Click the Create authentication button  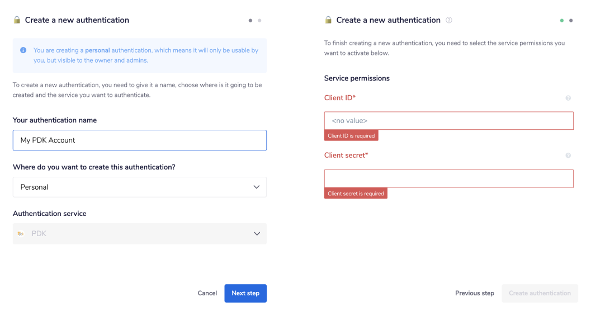540,293
